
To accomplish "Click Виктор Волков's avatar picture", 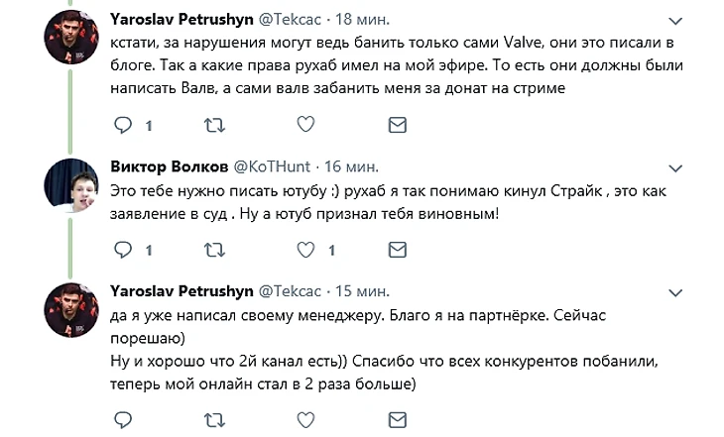I will click(70, 184).
